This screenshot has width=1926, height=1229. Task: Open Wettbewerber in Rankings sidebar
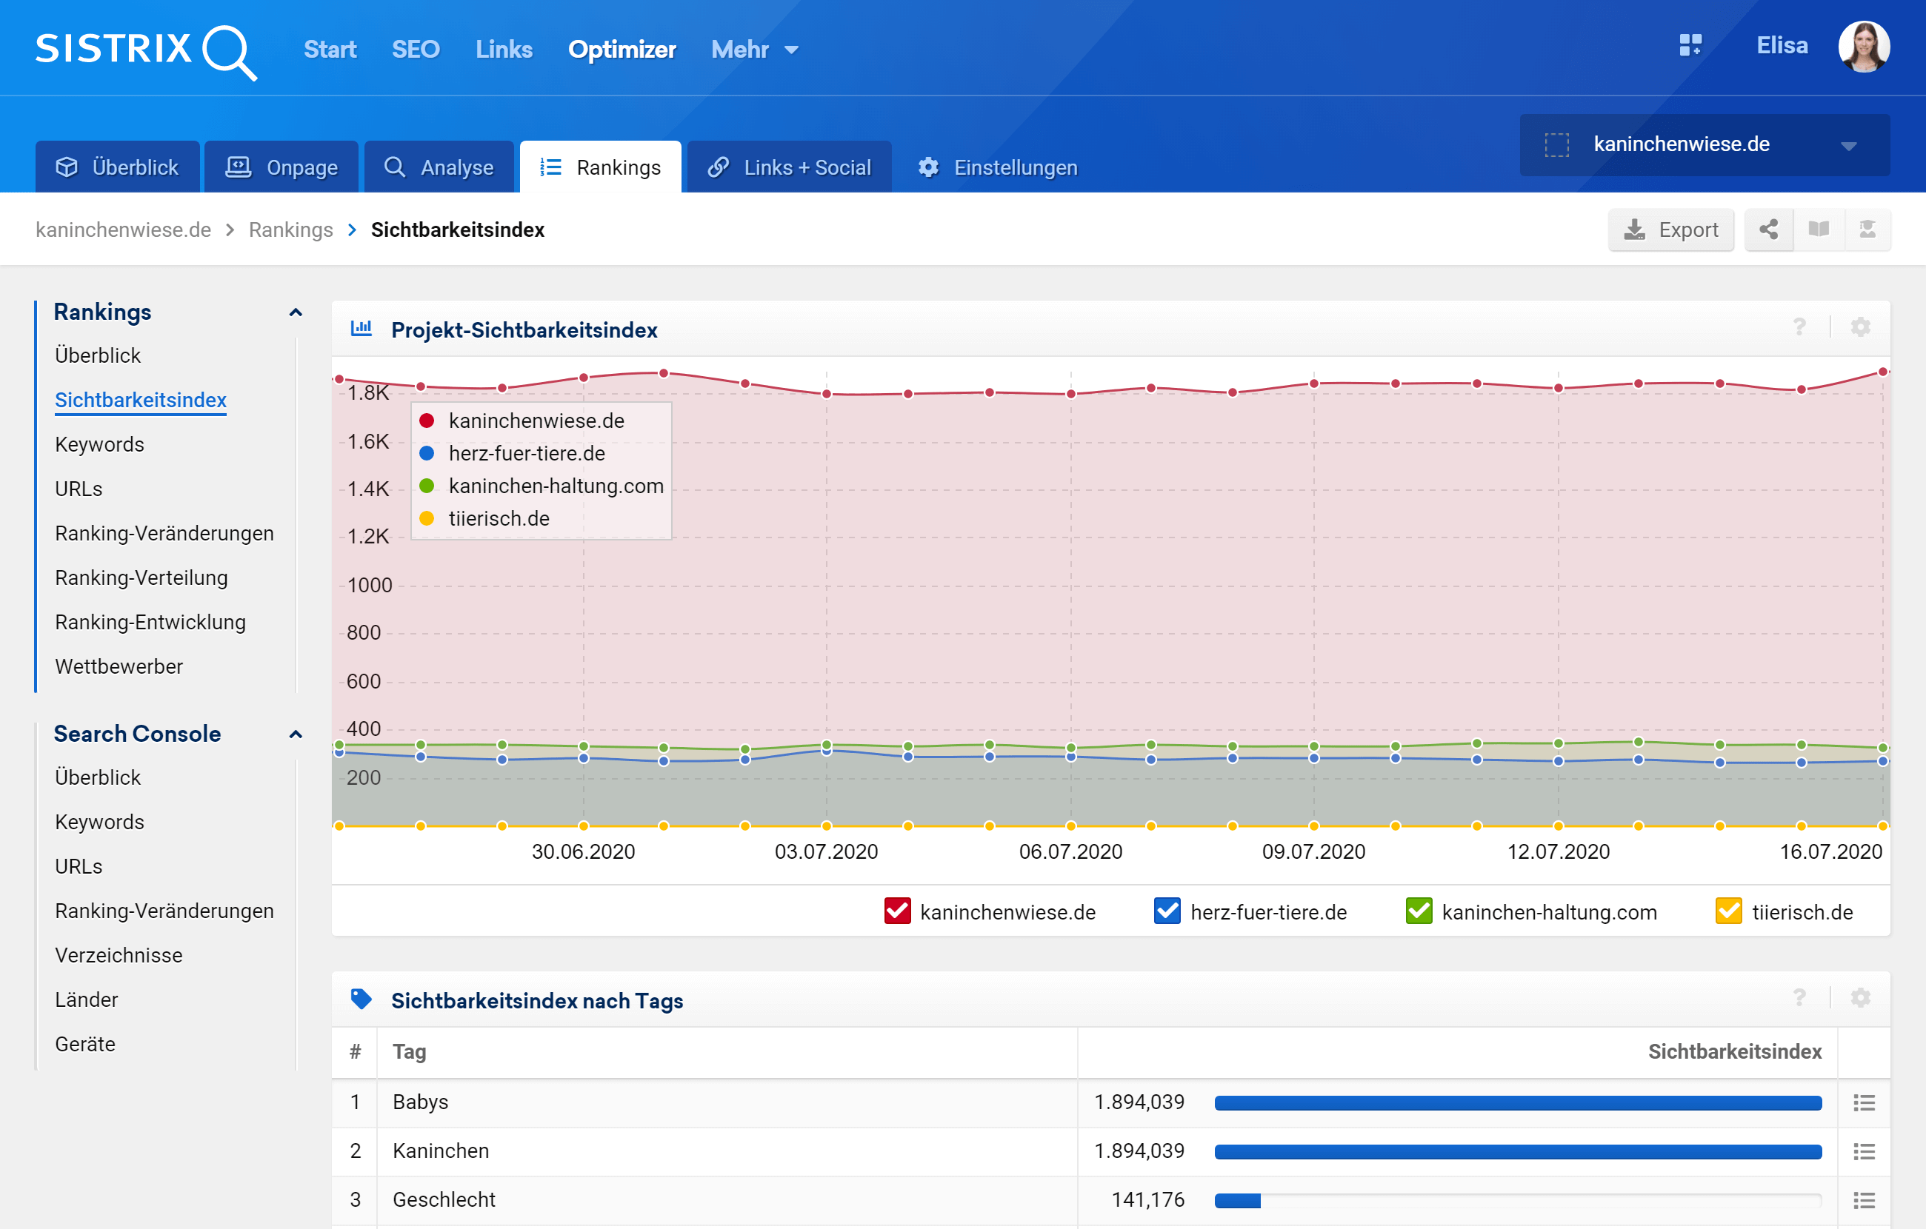[119, 666]
